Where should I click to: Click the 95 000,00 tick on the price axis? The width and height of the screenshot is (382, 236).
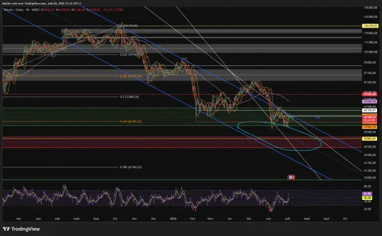pos(370,62)
